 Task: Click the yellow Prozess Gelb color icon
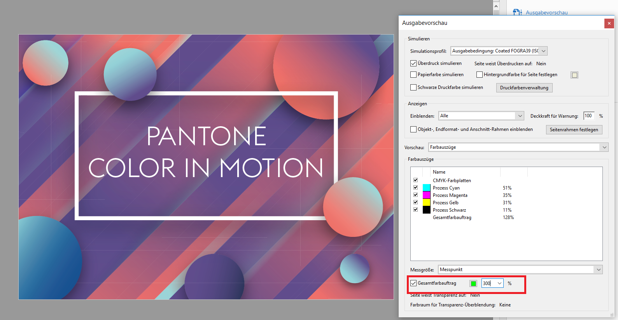426,203
